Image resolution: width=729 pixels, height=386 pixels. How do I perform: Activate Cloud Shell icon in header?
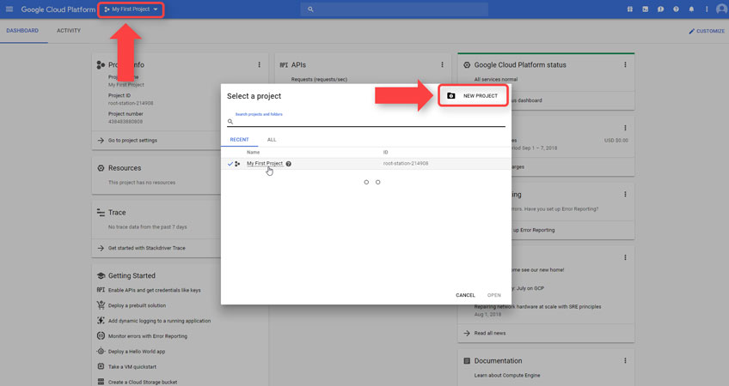[646, 9]
